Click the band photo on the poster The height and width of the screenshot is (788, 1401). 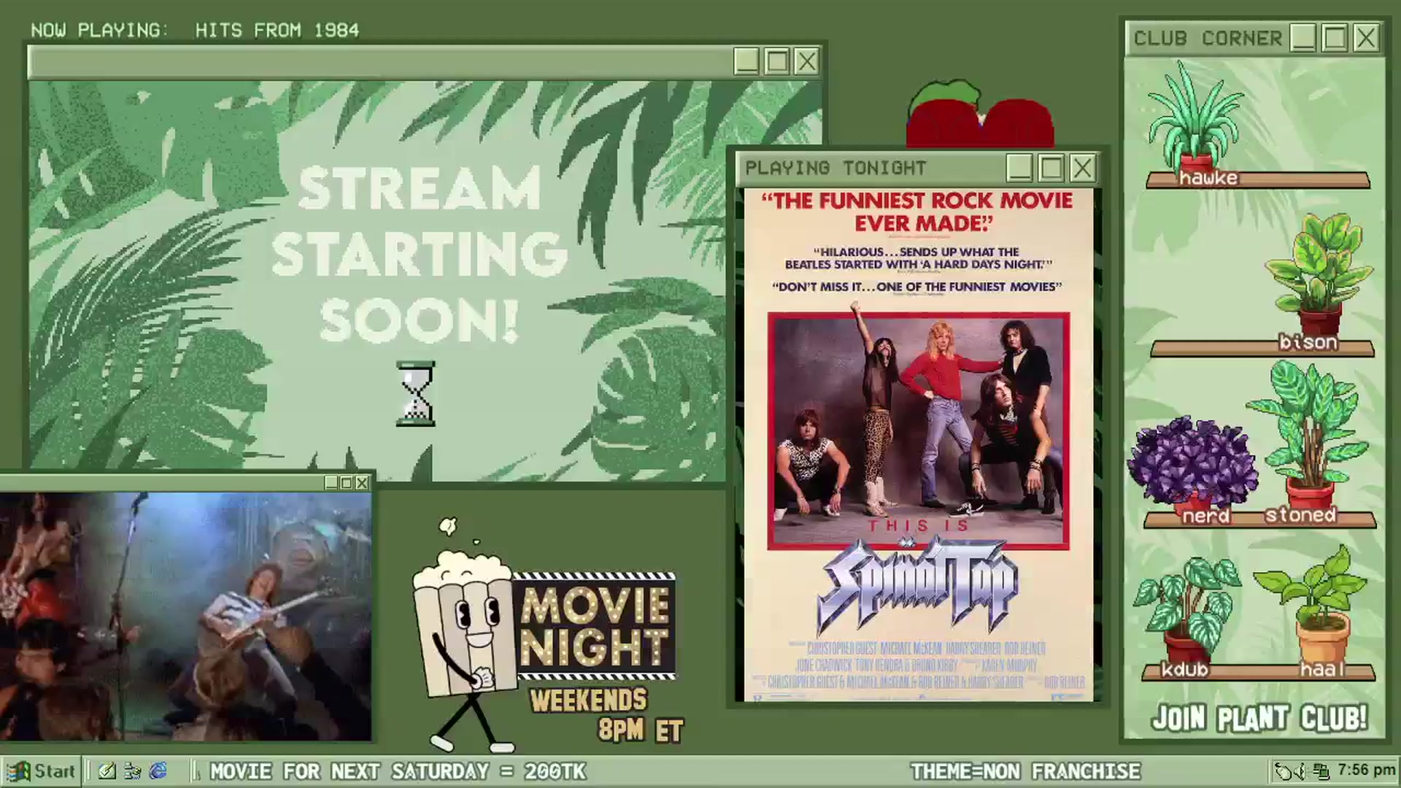coord(919,430)
